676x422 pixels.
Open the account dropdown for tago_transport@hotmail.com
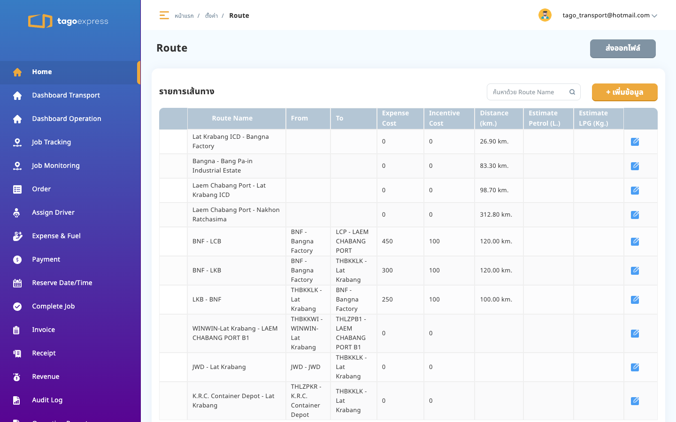pos(610,15)
